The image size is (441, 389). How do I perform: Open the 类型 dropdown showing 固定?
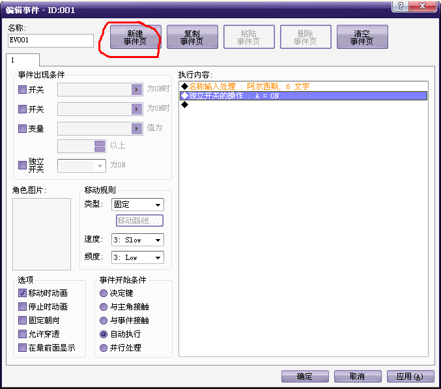point(138,205)
